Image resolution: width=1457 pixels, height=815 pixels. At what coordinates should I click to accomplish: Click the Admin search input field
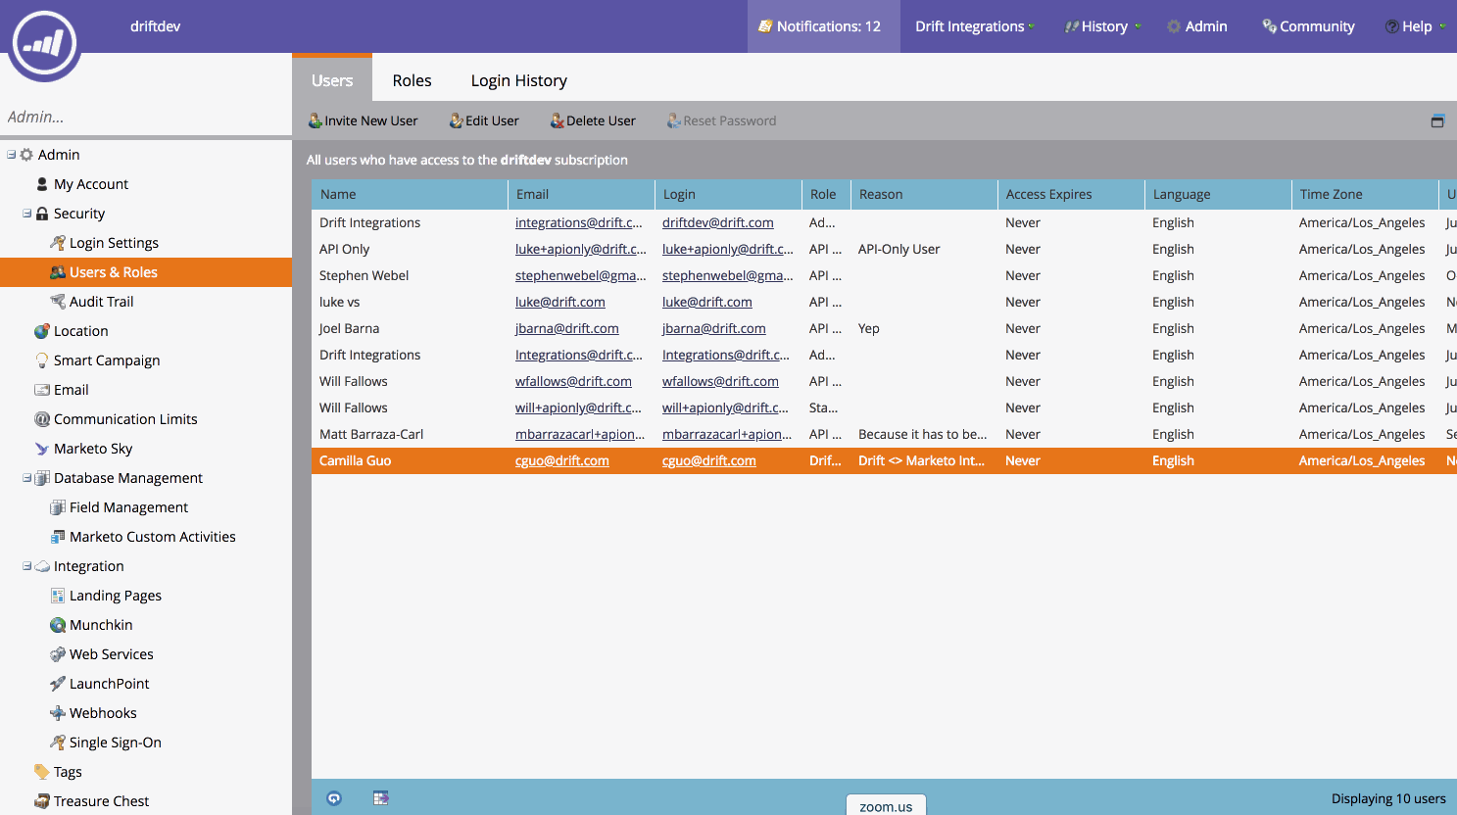pos(146,117)
